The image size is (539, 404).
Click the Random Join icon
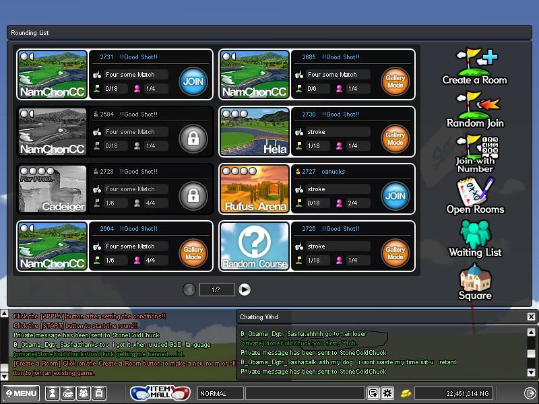click(x=475, y=110)
